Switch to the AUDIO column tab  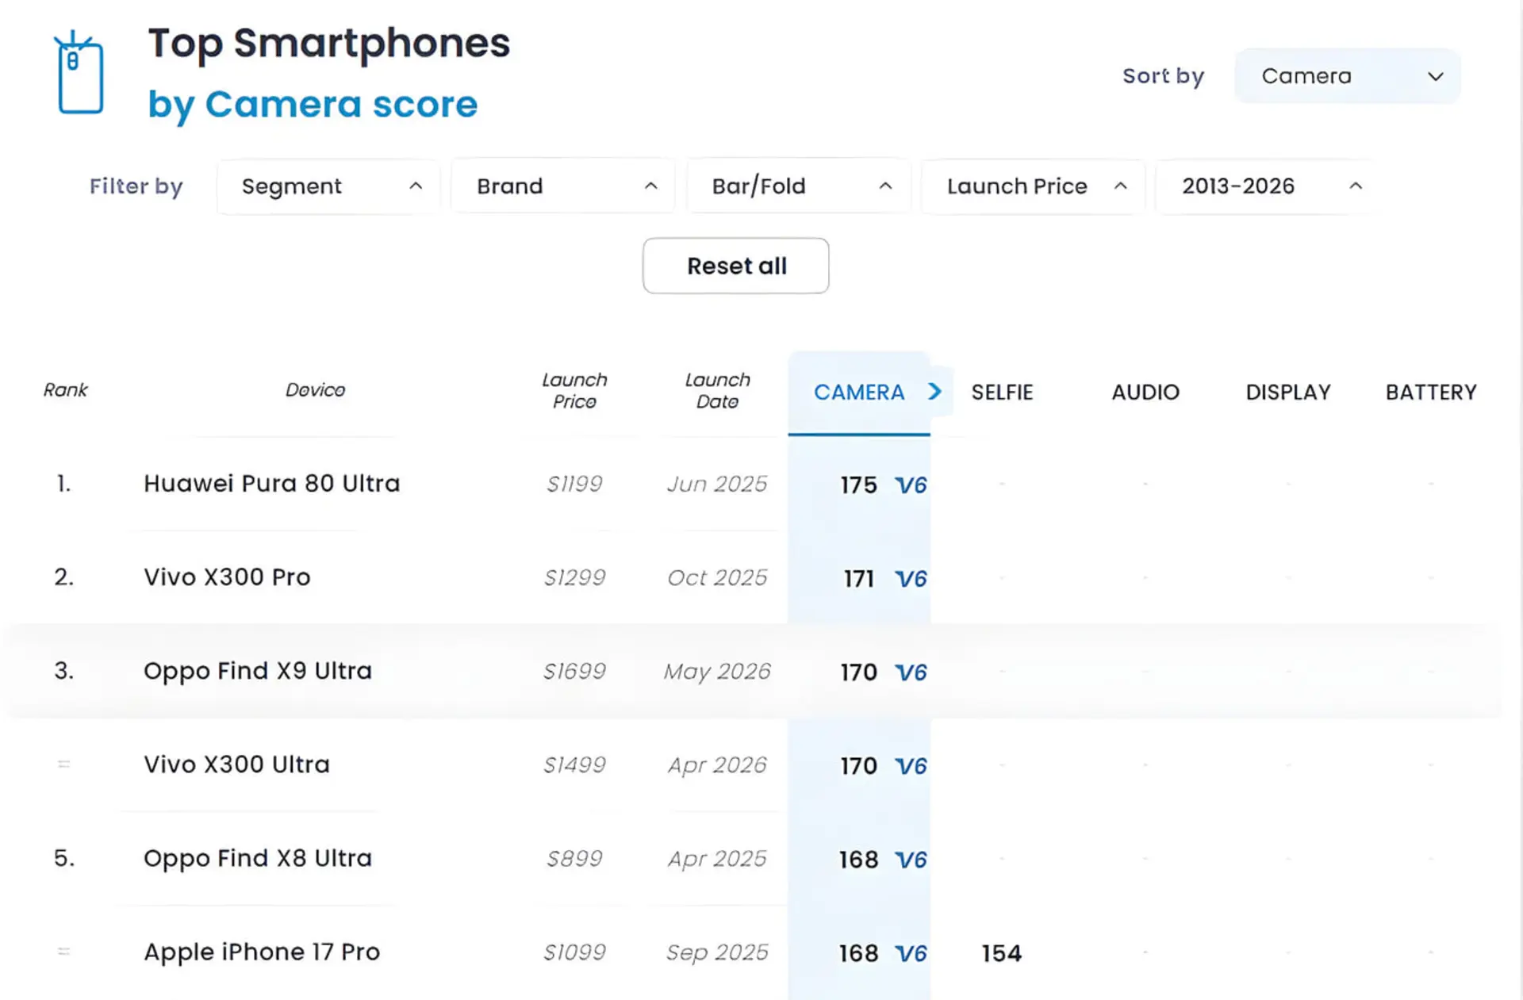1145,393
